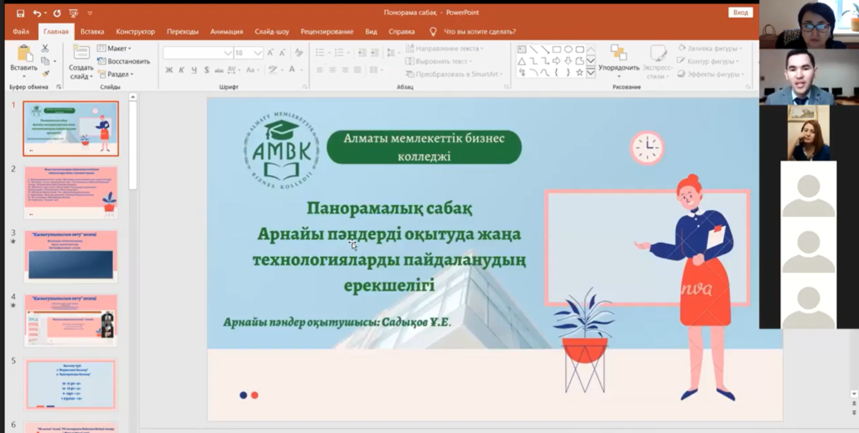Open the font size dropdown showing 18
859x433 pixels.
pos(258,53)
